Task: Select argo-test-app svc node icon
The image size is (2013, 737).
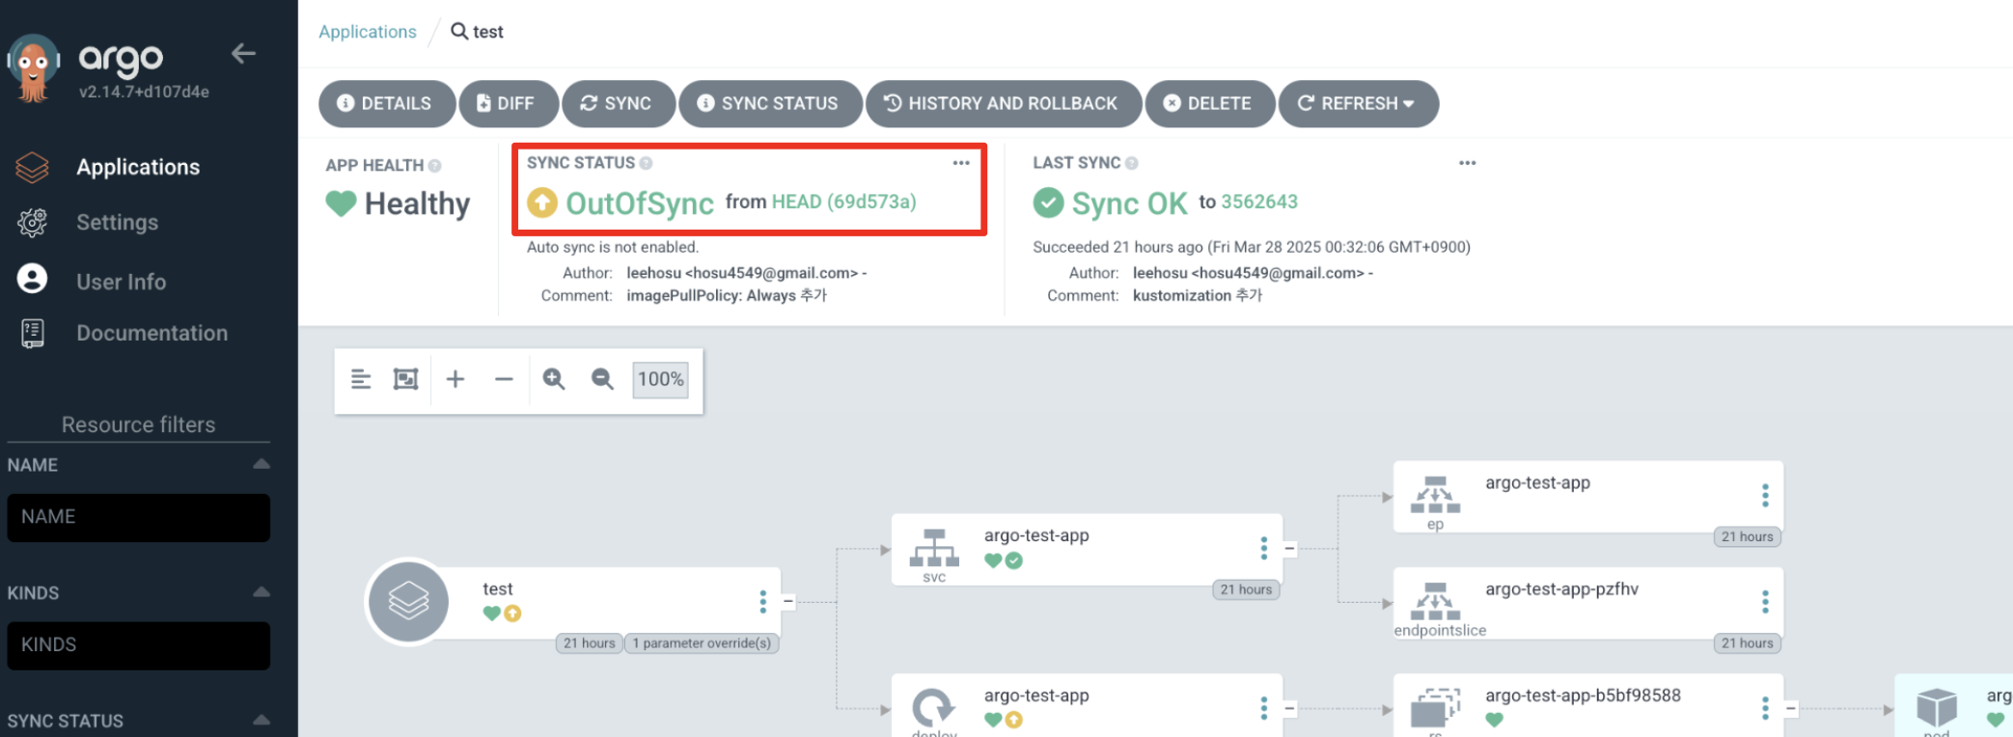Action: [x=934, y=549]
